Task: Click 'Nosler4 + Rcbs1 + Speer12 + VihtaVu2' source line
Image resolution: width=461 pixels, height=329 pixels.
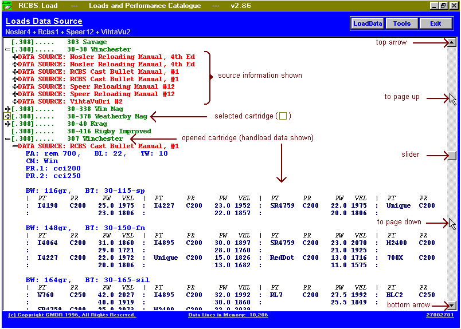Action: click(68, 32)
